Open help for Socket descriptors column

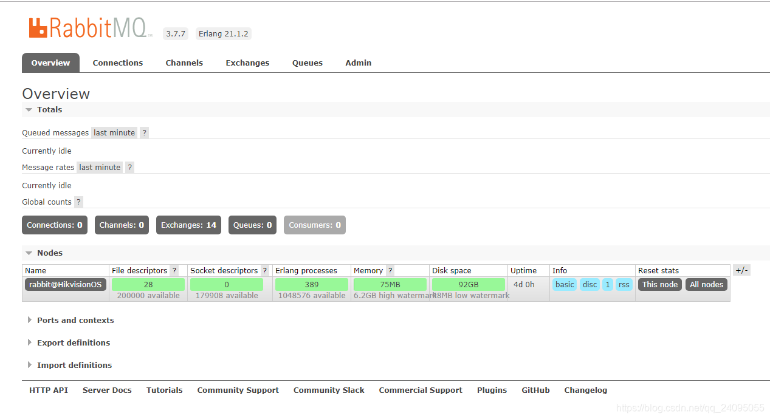(264, 270)
